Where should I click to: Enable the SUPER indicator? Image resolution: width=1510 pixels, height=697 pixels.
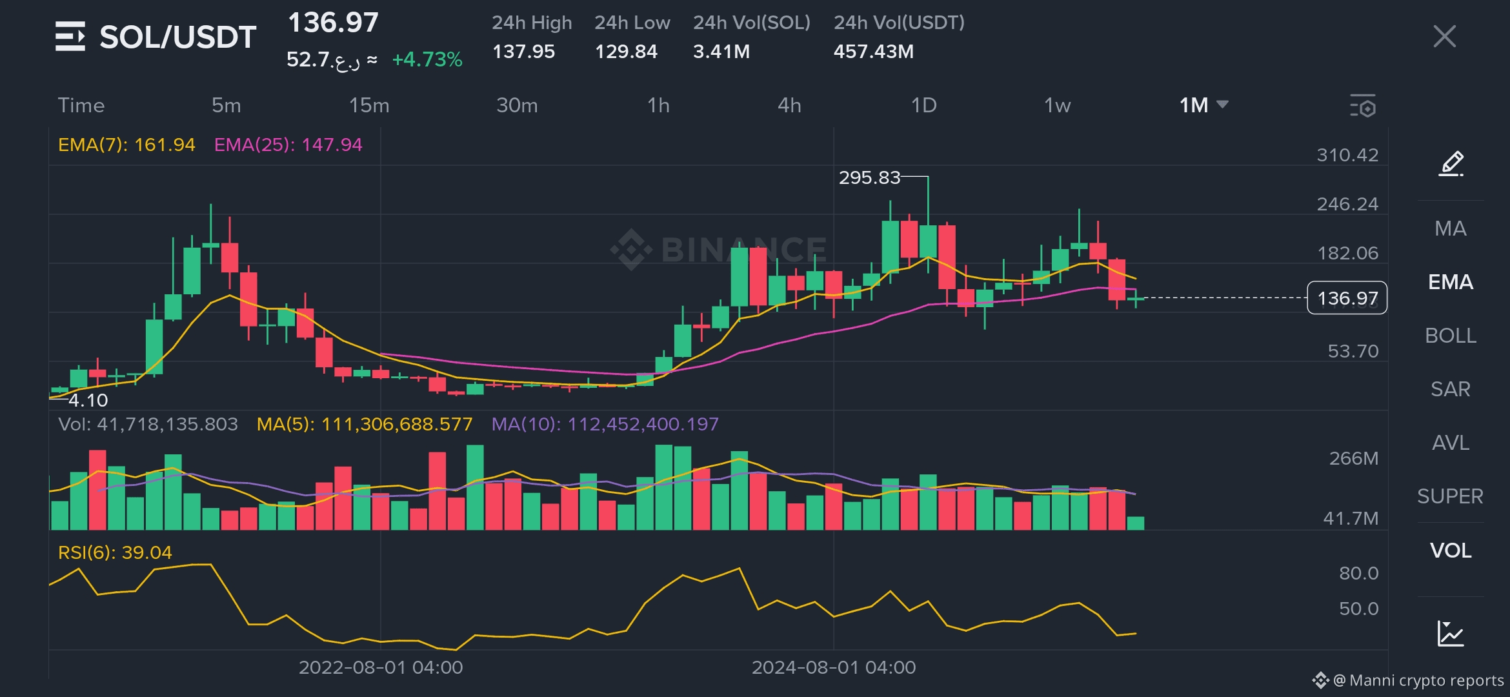coord(1451,496)
